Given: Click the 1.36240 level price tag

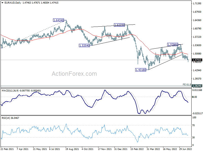Looking at the screenshot, I should 197,86.
